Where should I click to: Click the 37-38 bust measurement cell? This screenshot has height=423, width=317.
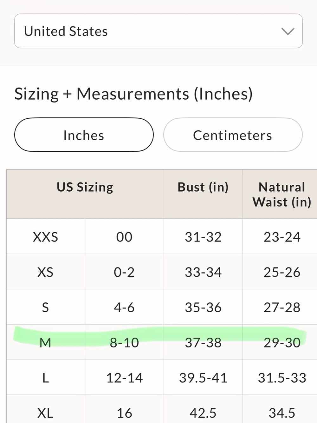point(203,342)
